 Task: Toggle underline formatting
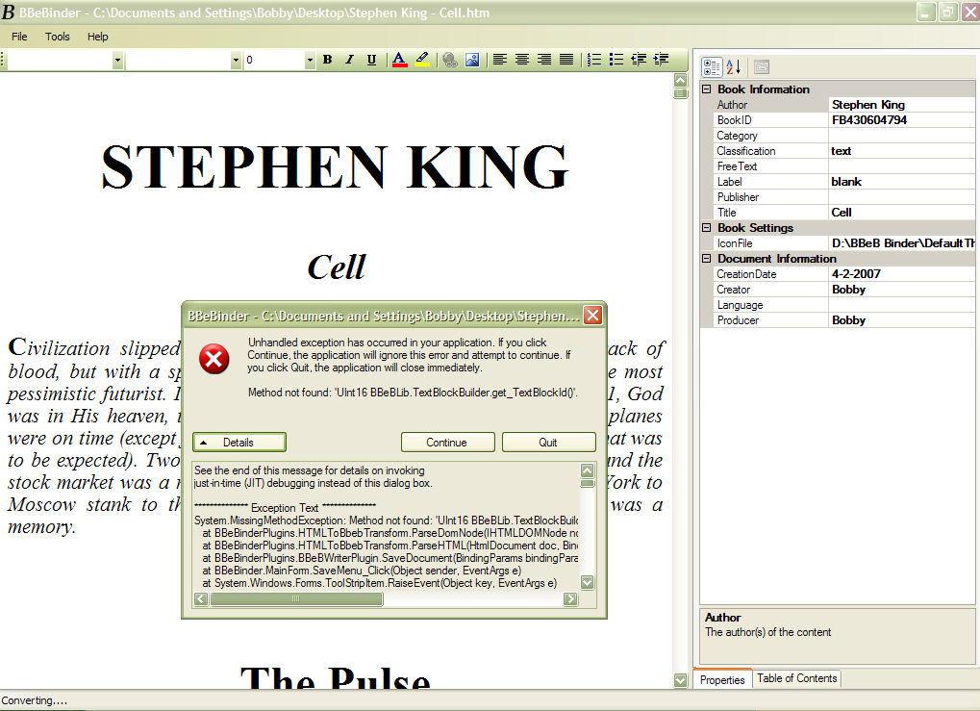pos(371,60)
